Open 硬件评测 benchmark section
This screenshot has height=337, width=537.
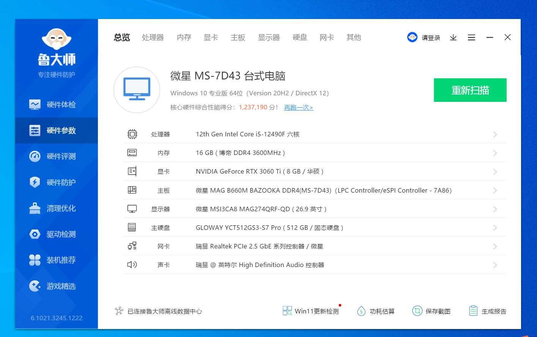57,156
